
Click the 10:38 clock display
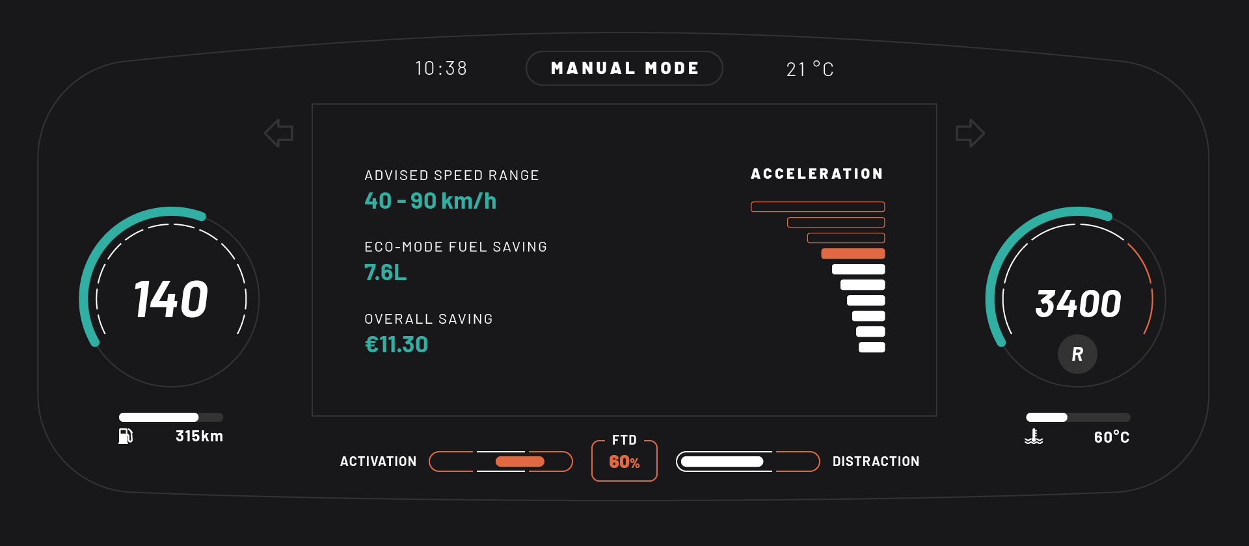click(442, 68)
